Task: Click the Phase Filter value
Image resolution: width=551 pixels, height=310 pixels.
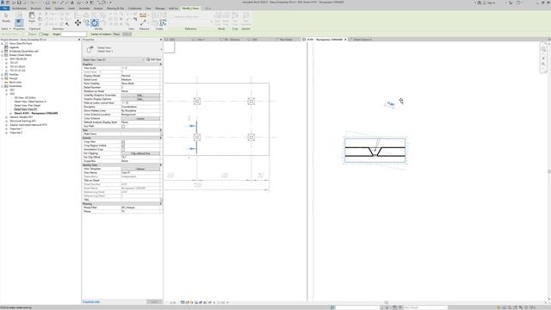Action: point(140,208)
